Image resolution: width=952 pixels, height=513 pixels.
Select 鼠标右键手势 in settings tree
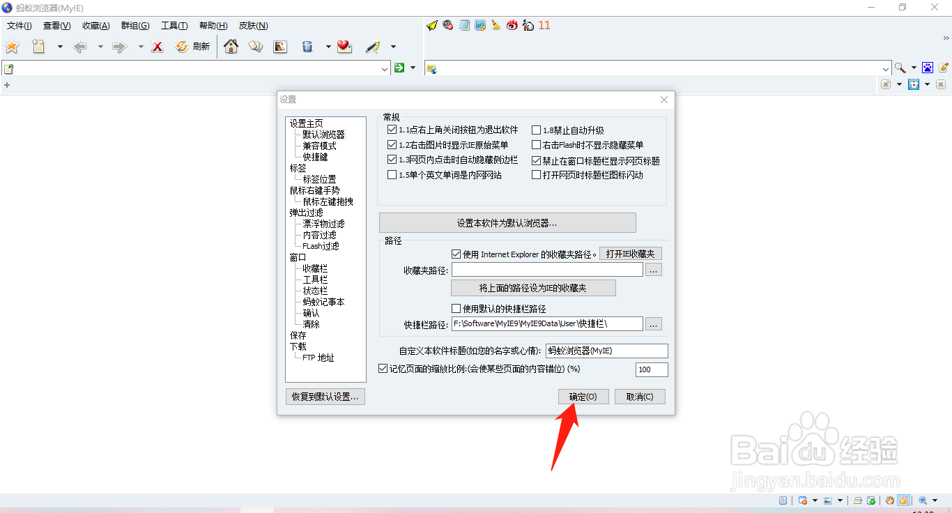click(x=315, y=190)
